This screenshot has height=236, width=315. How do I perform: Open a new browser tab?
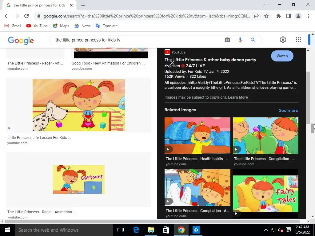[83, 5]
